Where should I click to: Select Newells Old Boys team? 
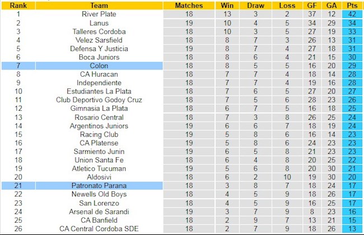pos(99,194)
